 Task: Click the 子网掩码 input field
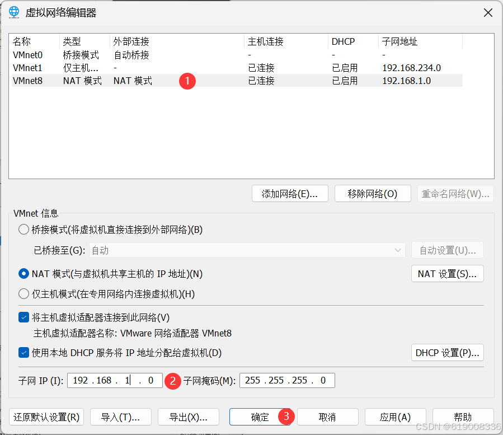pos(287,381)
